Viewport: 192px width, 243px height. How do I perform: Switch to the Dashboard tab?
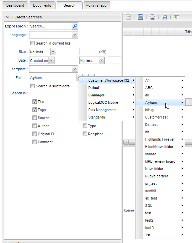pos(15,5)
